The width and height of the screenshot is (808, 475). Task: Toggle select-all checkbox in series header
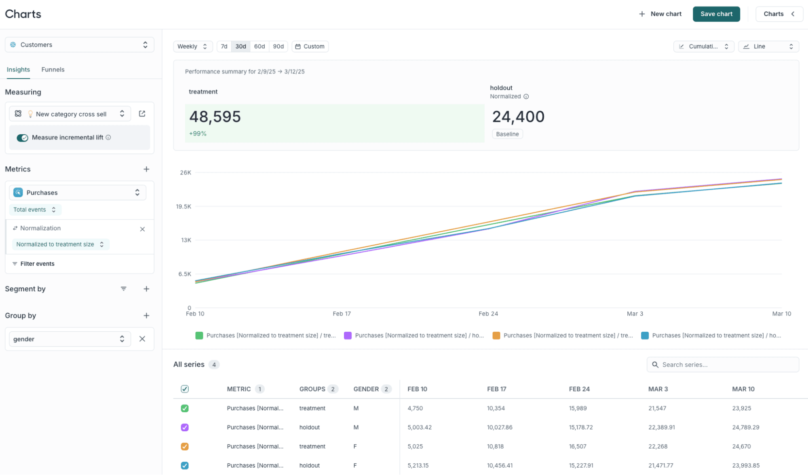point(185,389)
